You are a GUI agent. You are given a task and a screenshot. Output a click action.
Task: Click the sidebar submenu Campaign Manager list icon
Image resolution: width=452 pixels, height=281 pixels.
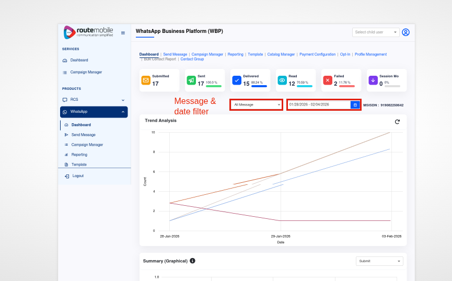pyautogui.click(x=66, y=145)
